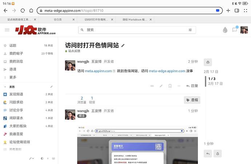Bookmark the first post
This screenshot has width=251, height=164.
pyautogui.click(x=170, y=86)
